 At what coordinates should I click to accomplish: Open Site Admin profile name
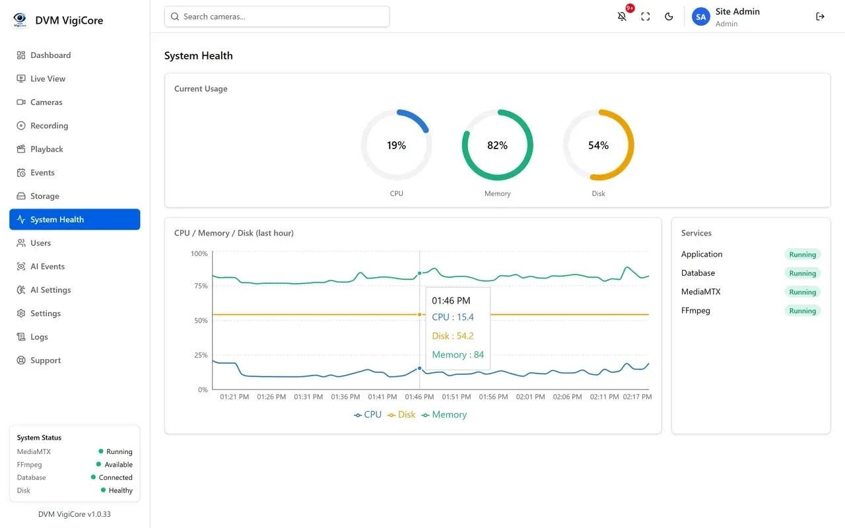[x=737, y=11]
